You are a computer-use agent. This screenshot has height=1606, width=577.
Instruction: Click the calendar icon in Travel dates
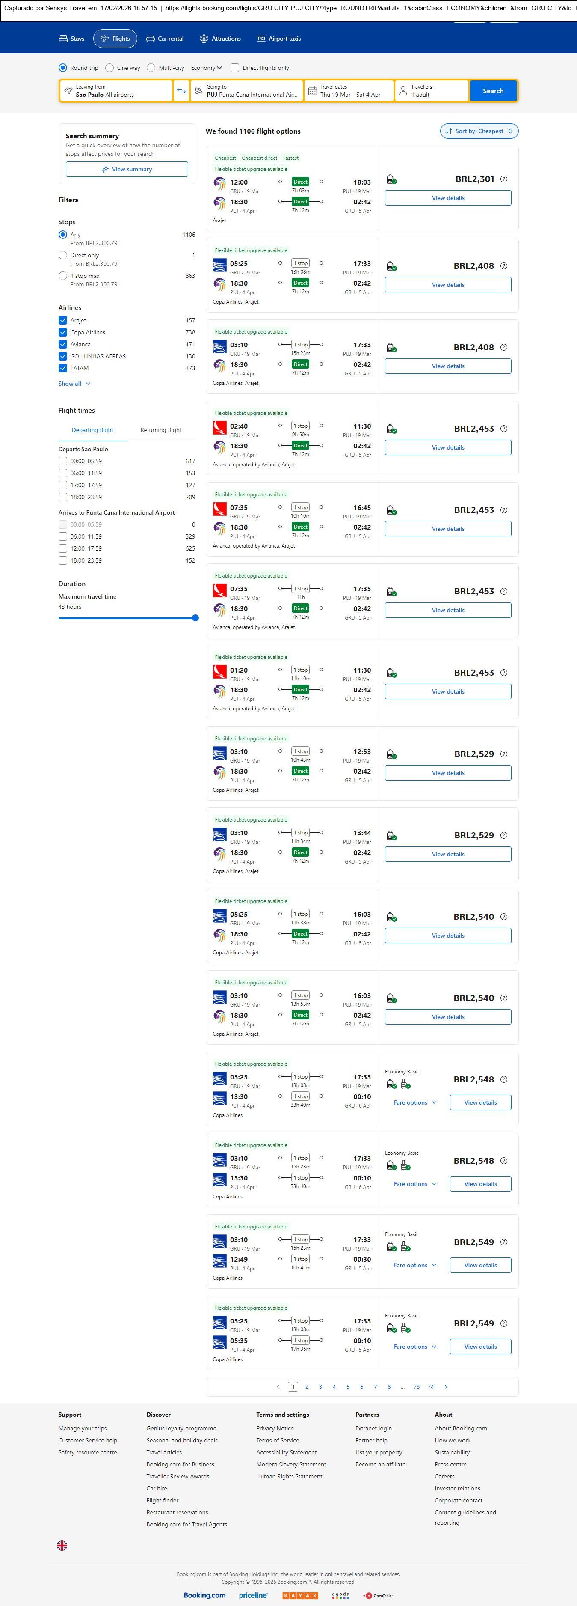(313, 91)
